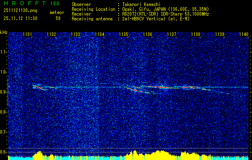Click the gray vertical bar beside the 0.9 label
Image resolution: width=252 pixels, height=160 pixels.
click(8, 92)
